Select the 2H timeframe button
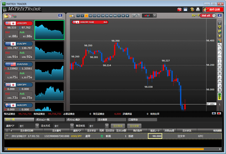The height and width of the screenshot is (154, 226). 107,16
